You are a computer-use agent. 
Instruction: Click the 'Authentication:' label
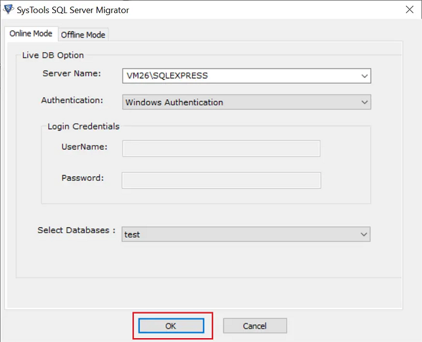(x=72, y=100)
